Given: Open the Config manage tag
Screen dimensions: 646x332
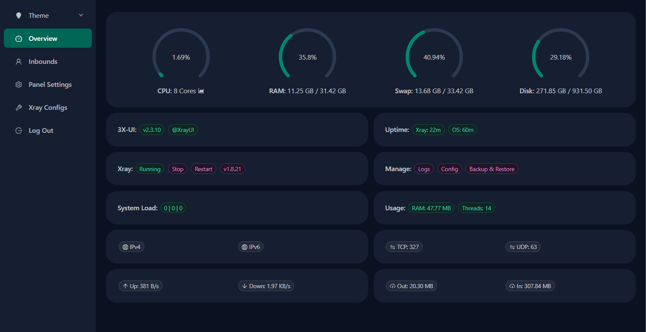Looking at the screenshot, I should [449, 169].
